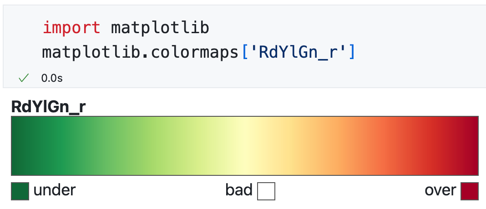The height and width of the screenshot is (209, 486).
Task: Click the 'over' text label
Action: point(440,190)
